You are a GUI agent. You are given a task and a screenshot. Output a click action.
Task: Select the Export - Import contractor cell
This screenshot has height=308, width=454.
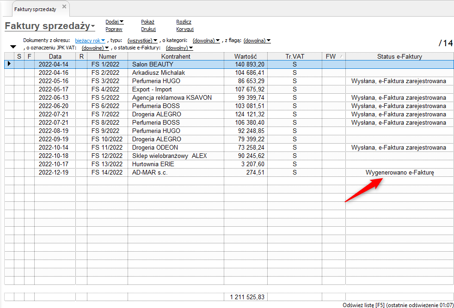click(x=176, y=90)
